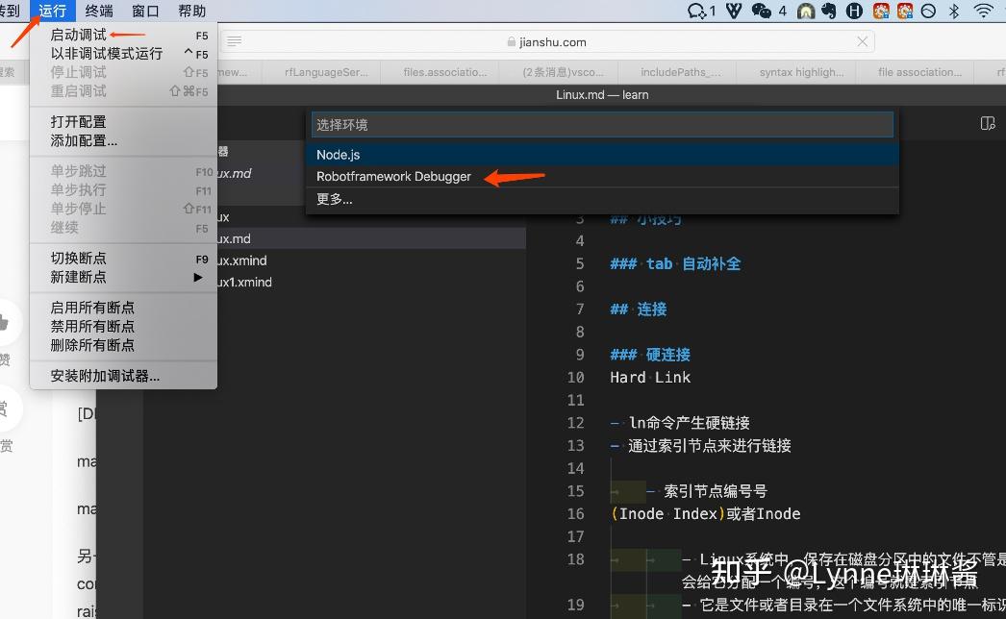Choose Node.js as the debug environment
This screenshot has height=619, width=1006.
click(339, 154)
